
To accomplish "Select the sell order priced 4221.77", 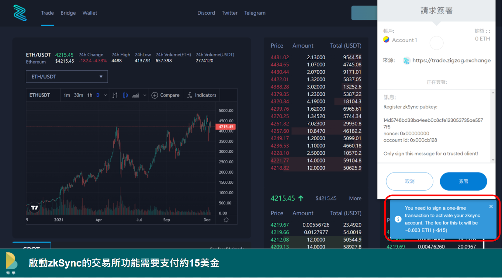I will pos(316,160).
